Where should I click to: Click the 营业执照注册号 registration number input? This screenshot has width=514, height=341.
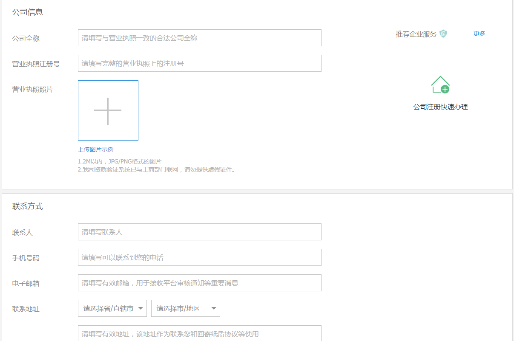pos(199,63)
